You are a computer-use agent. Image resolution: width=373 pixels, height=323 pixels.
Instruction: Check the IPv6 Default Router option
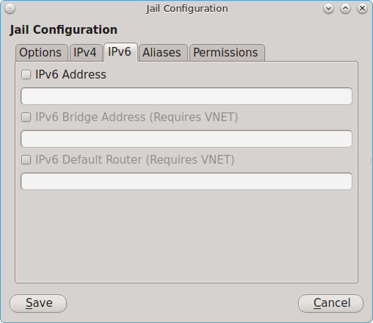pyautogui.click(x=26, y=160)
